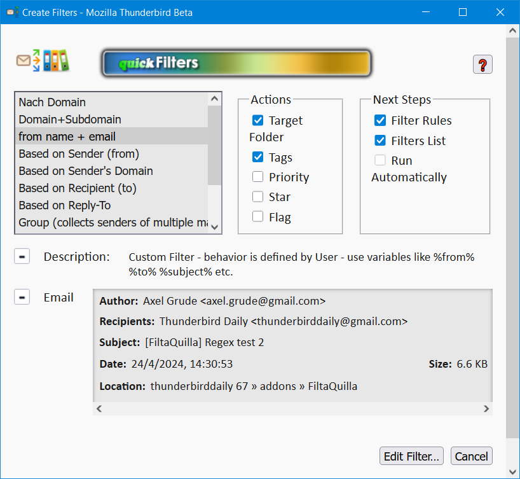Click the Custom Filter description text
Viewport: 520px width, 479px height.
coord(301,264)
